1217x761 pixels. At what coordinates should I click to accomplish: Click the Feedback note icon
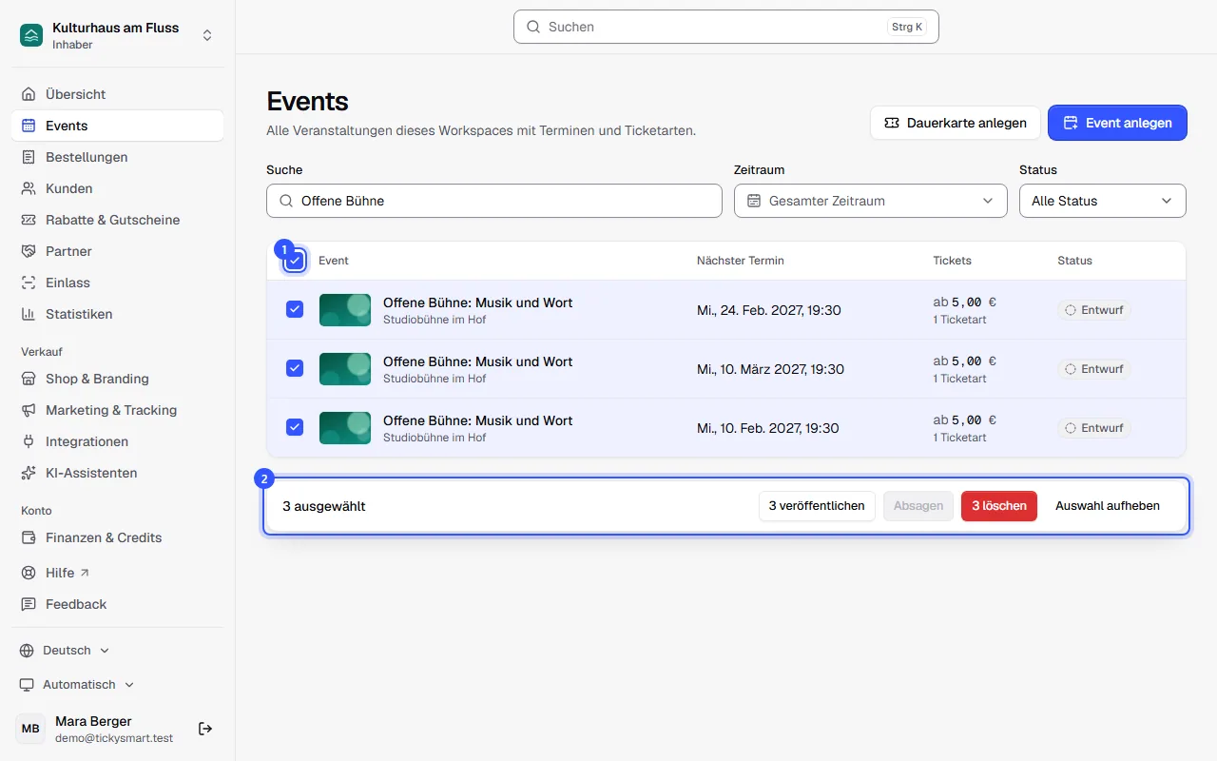coord(29,604)
